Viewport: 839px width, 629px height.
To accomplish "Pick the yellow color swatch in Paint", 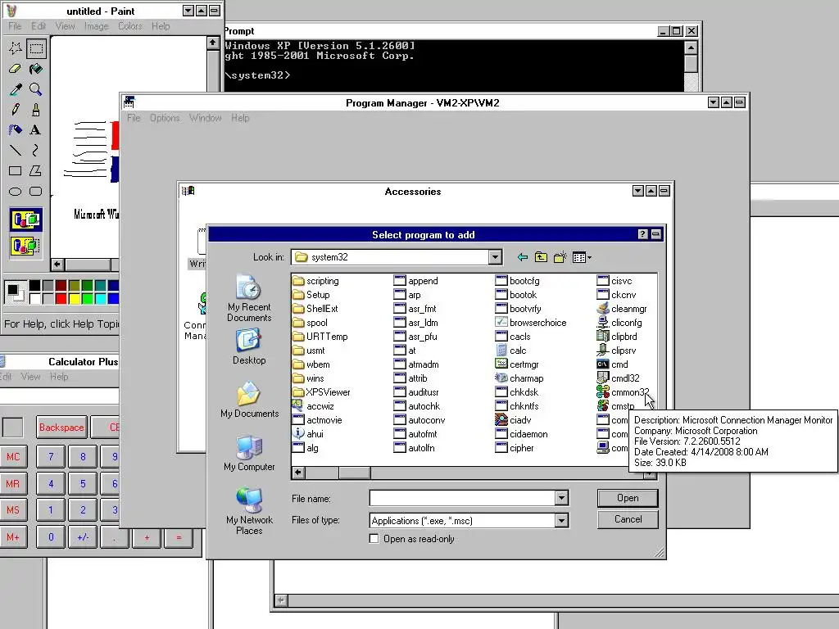I will (74, 298).
